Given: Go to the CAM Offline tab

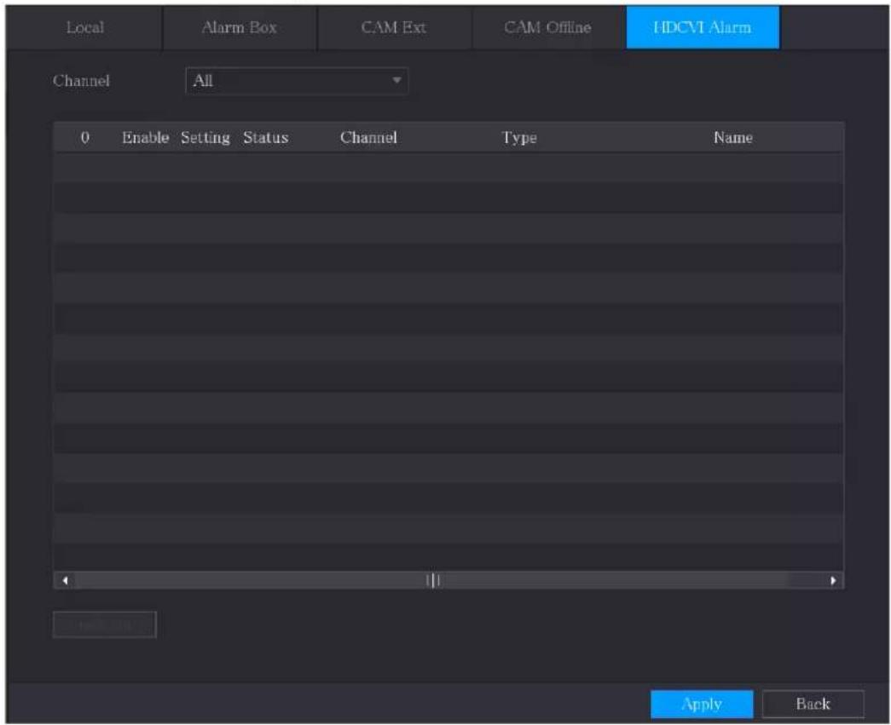Looking at the screenshot, I should pos(547,27).
